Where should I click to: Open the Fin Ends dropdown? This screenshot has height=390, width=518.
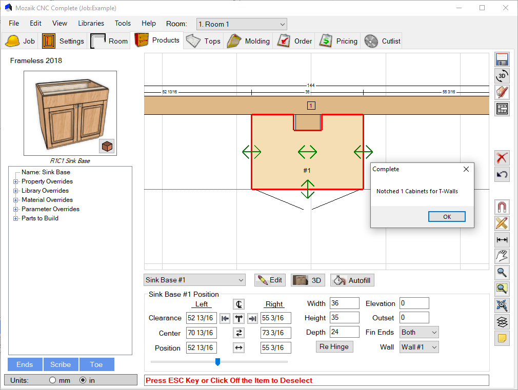tap(419, 332)
